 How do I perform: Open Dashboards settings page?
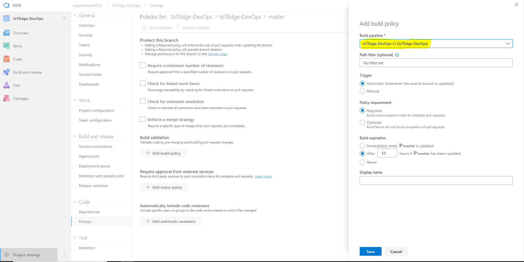tap(89, 84)
